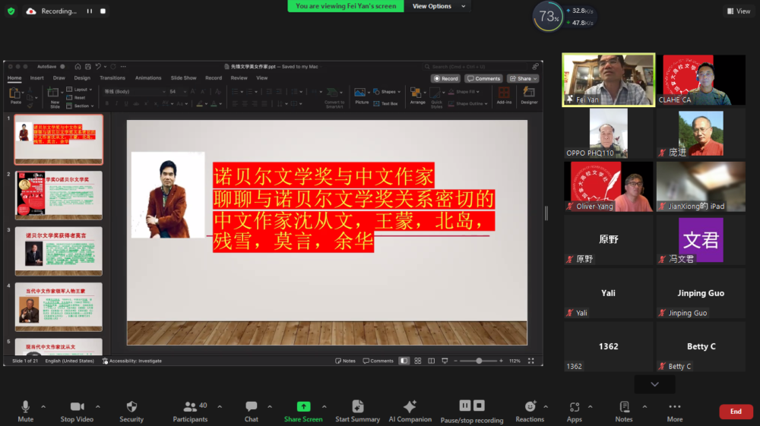The width and height of the screenshot is (760, 426).
Task: End the meeting
Action: (736, 412)
